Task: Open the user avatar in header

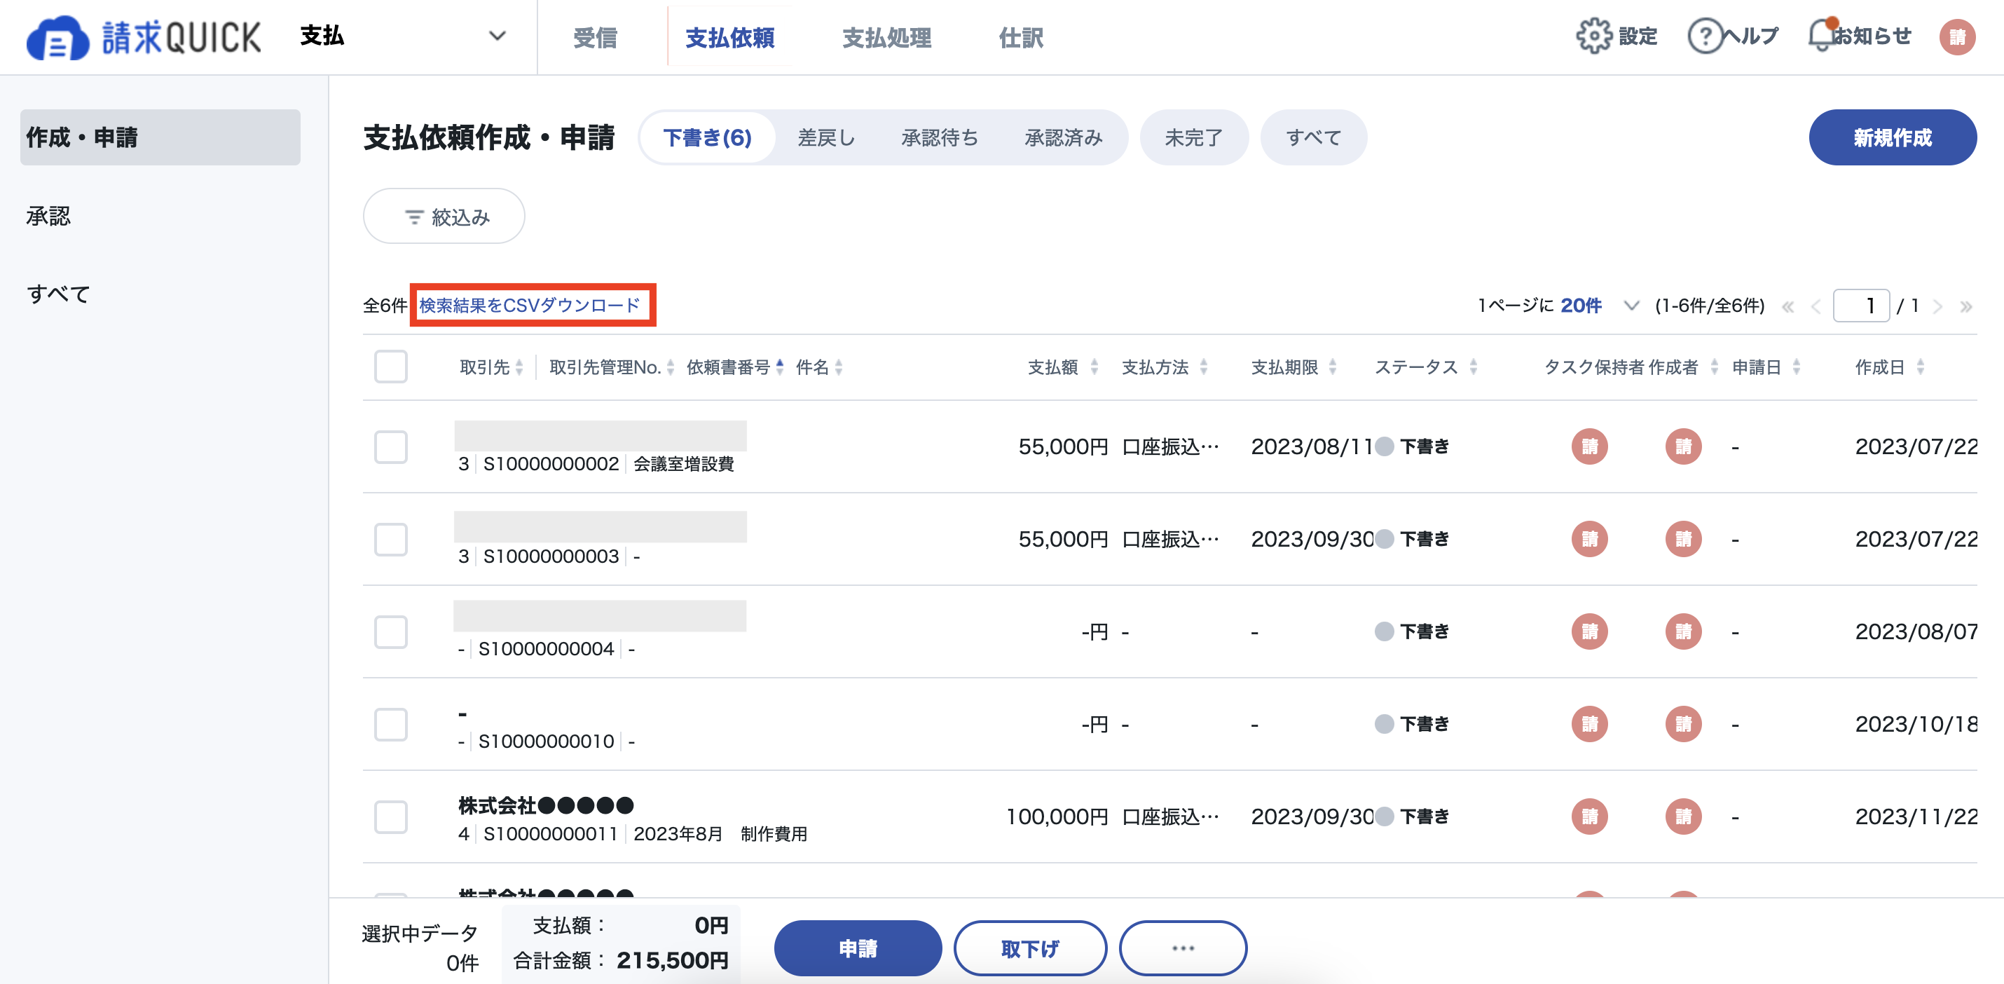Action: (x=1956, y=36)
